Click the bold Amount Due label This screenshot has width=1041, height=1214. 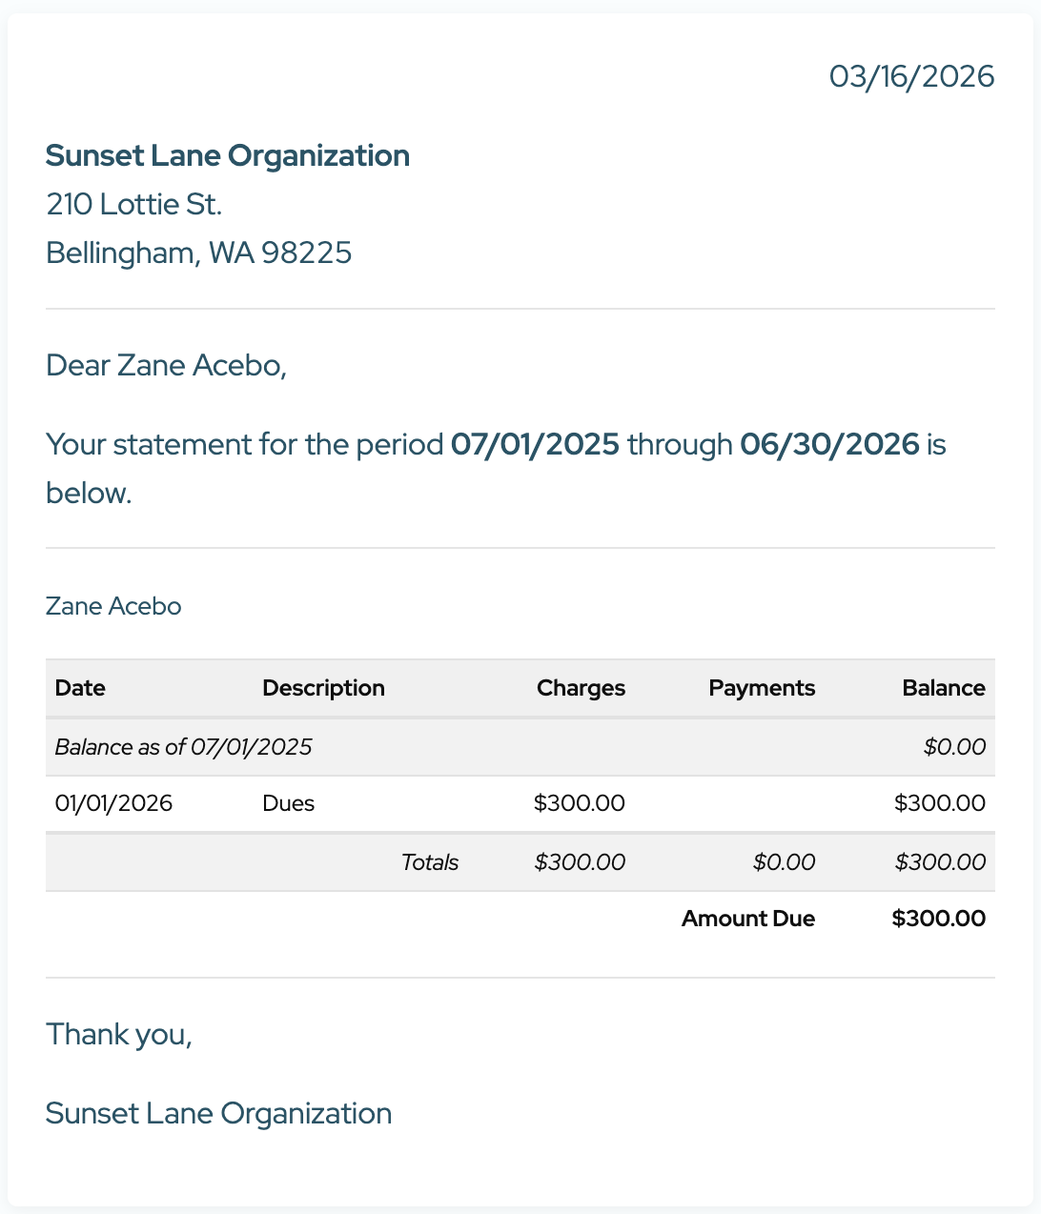coord(747,919)
